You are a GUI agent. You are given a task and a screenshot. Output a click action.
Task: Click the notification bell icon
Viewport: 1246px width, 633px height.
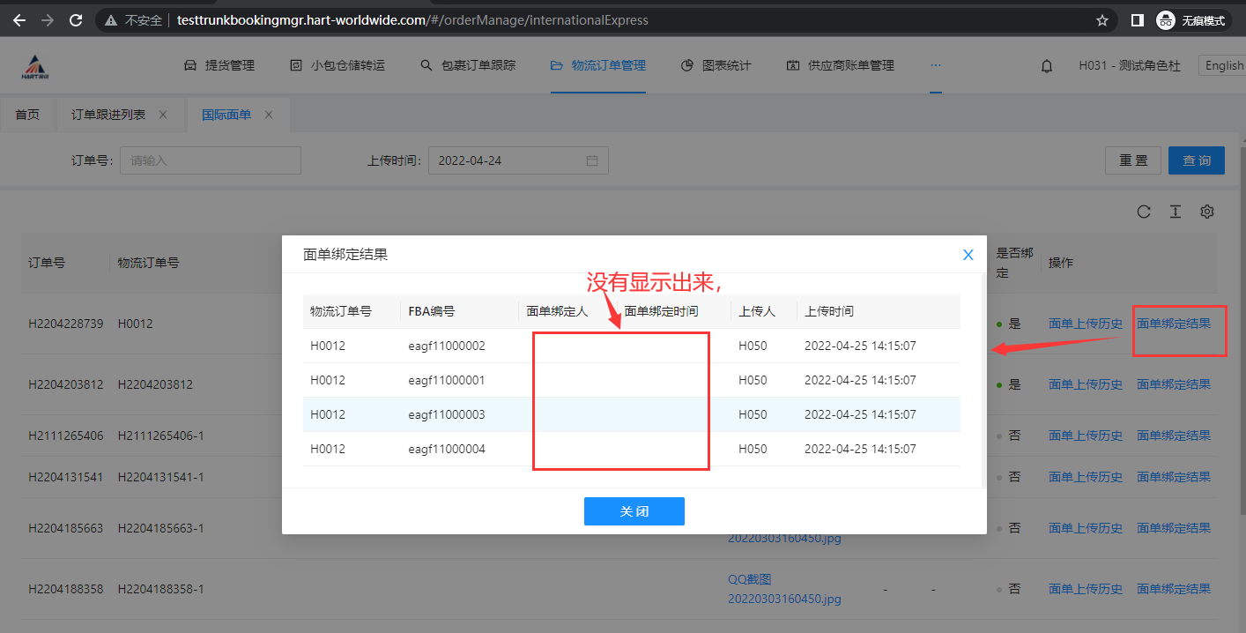pos(1047,66)
